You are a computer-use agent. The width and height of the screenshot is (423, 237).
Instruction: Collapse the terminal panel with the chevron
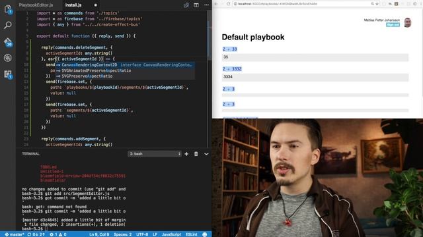206,153
